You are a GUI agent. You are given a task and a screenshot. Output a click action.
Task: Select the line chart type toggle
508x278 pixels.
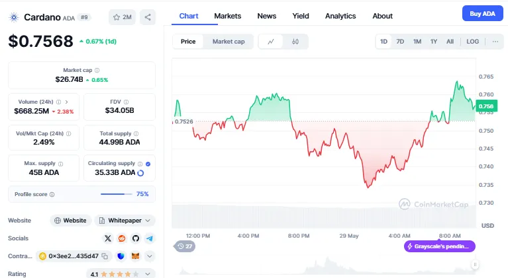coord(271,42)
